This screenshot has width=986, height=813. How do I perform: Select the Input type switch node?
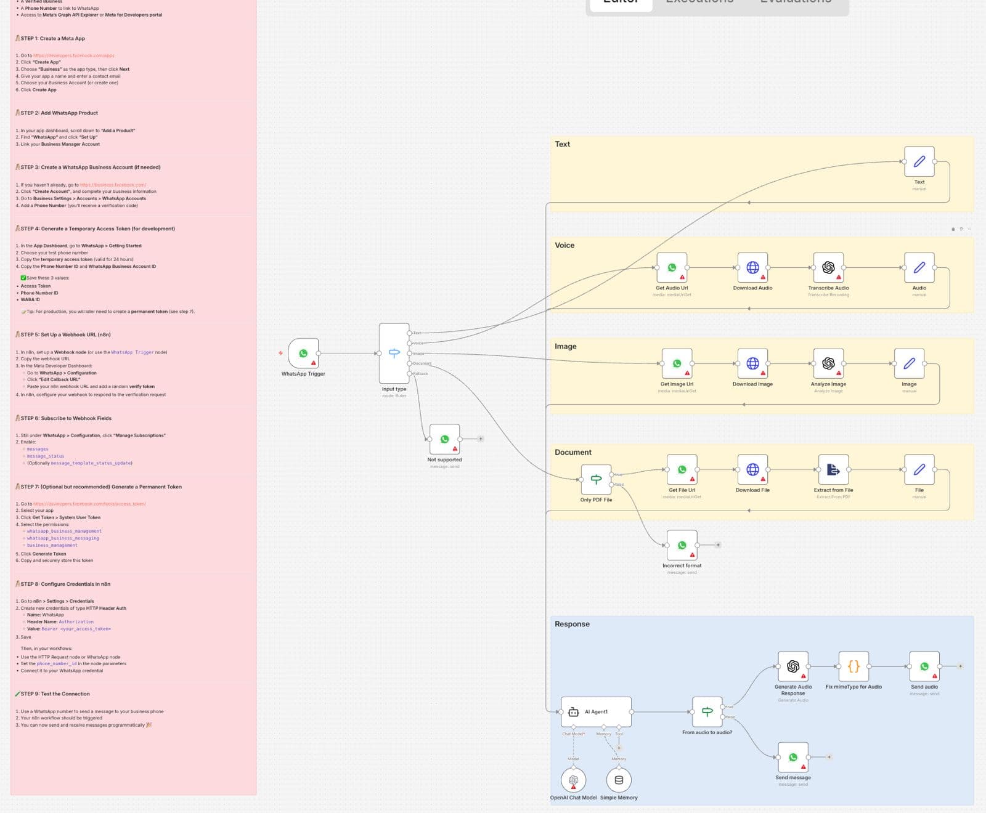tap(394, 354)
